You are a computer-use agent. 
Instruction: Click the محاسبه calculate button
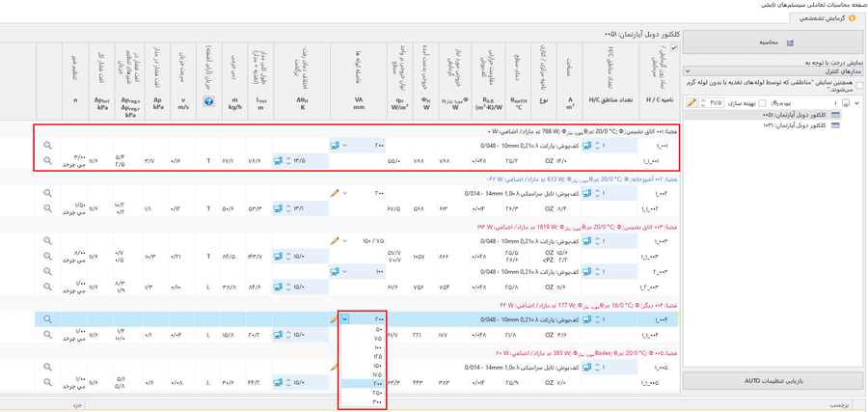(773, 42)
